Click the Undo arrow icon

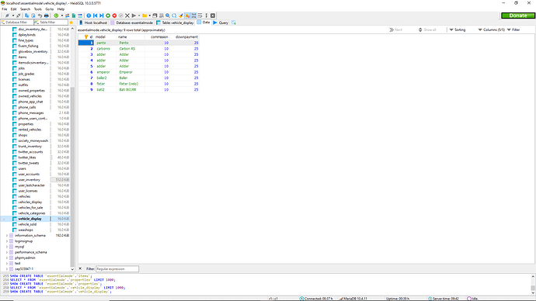pos(40,16)
